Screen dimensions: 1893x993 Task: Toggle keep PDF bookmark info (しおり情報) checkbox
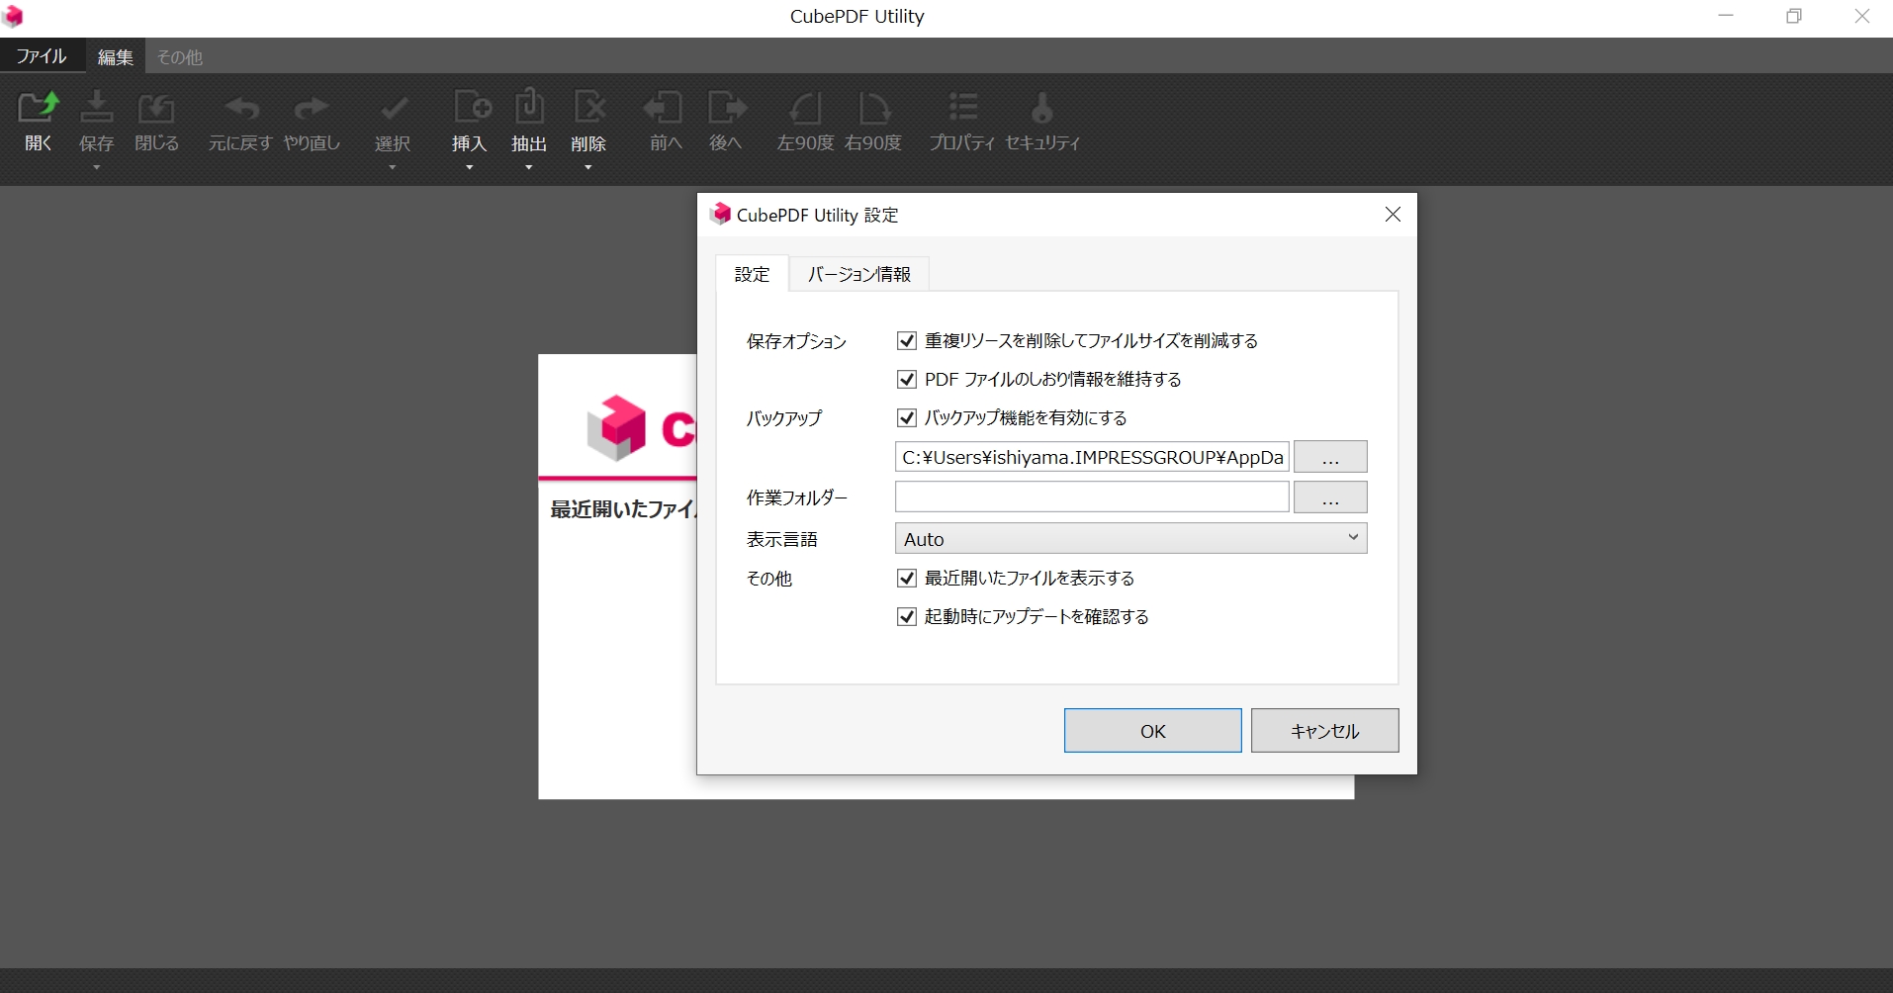(906, 379)
